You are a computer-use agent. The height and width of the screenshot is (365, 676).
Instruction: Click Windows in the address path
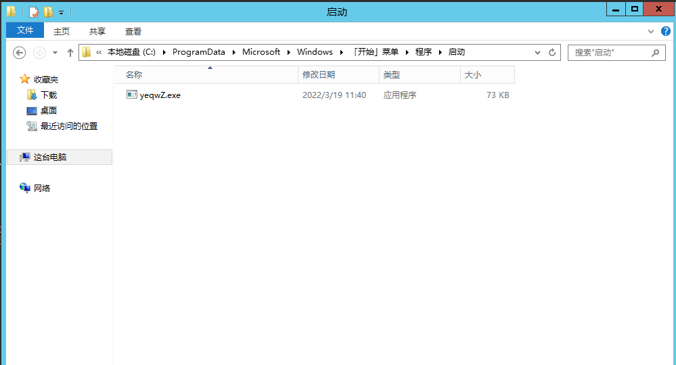tap(315, 52)
